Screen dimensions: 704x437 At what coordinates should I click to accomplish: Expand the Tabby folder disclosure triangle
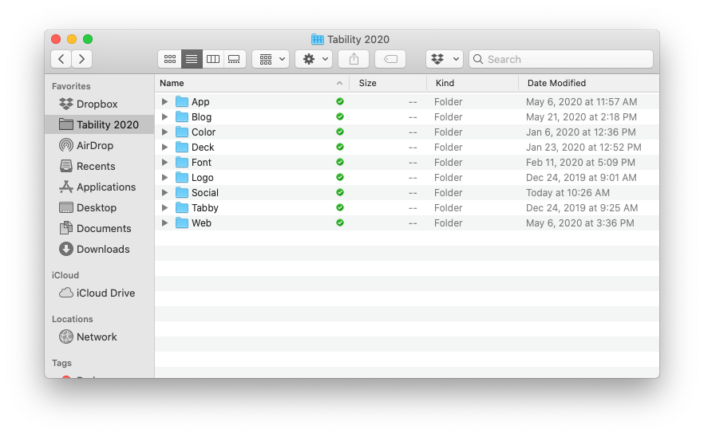click(x=164, y=207)
